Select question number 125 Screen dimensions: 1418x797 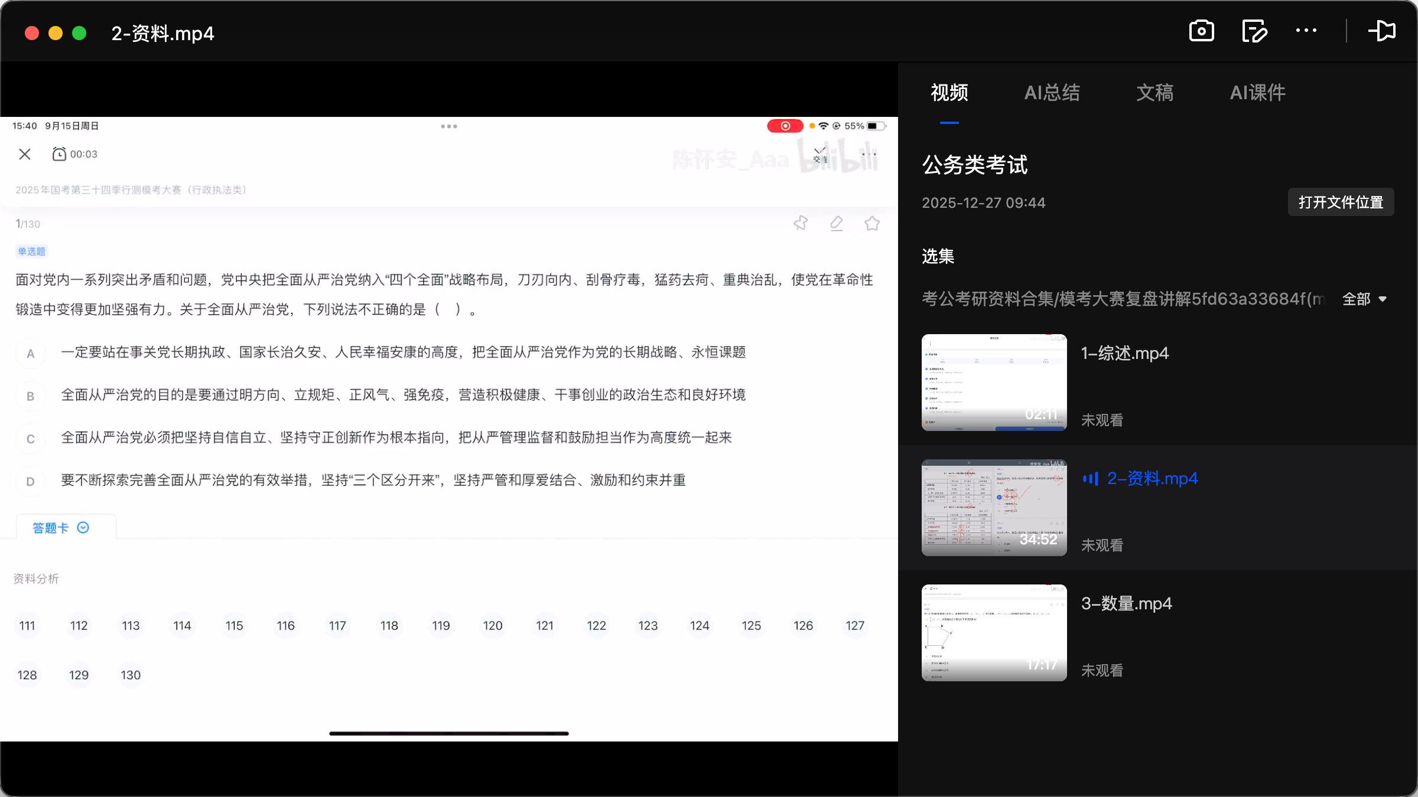(751, 626)
